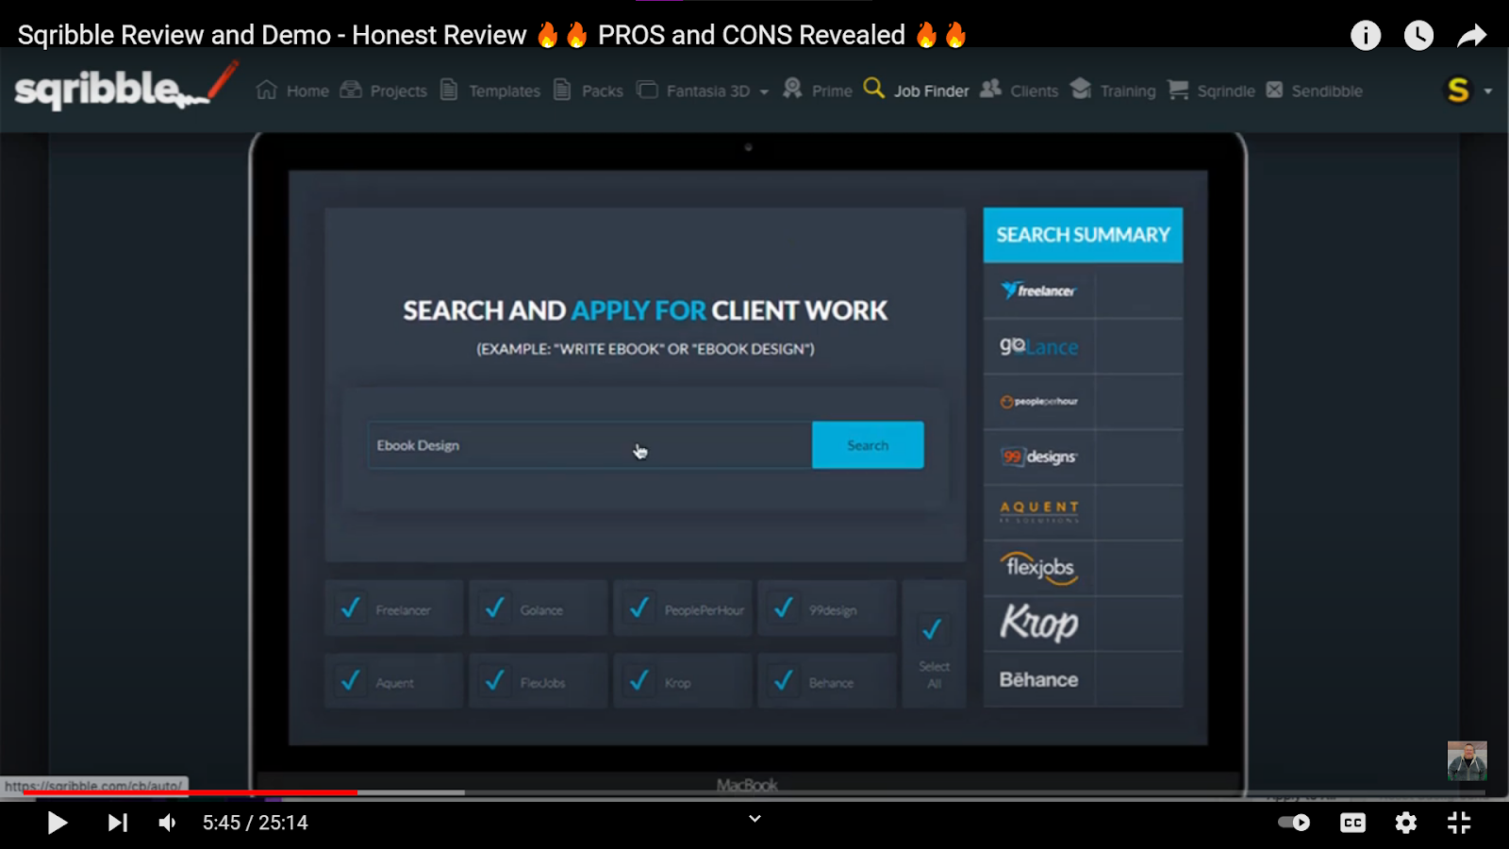
Task: Exit full screen mode
Action: 1459,823
